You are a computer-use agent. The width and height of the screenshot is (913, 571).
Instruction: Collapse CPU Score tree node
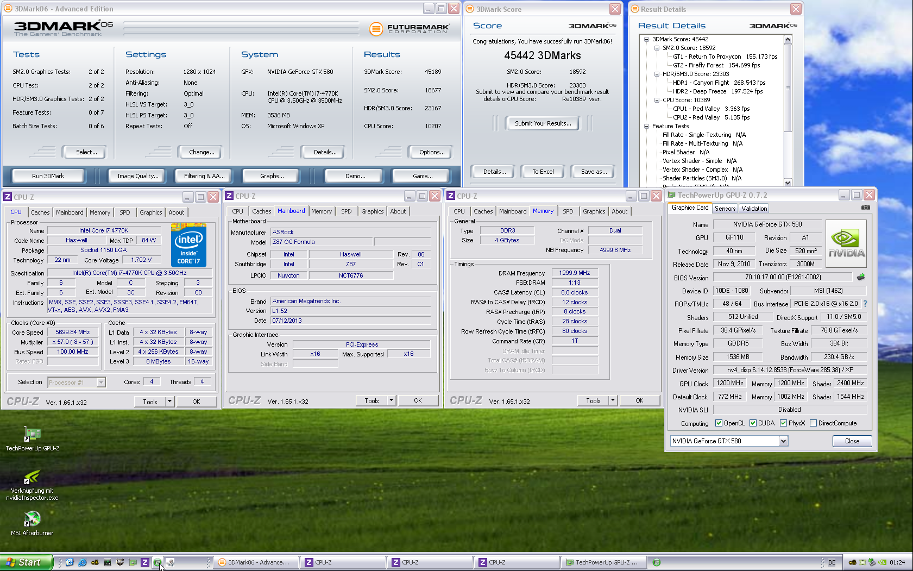click(657, 100)
